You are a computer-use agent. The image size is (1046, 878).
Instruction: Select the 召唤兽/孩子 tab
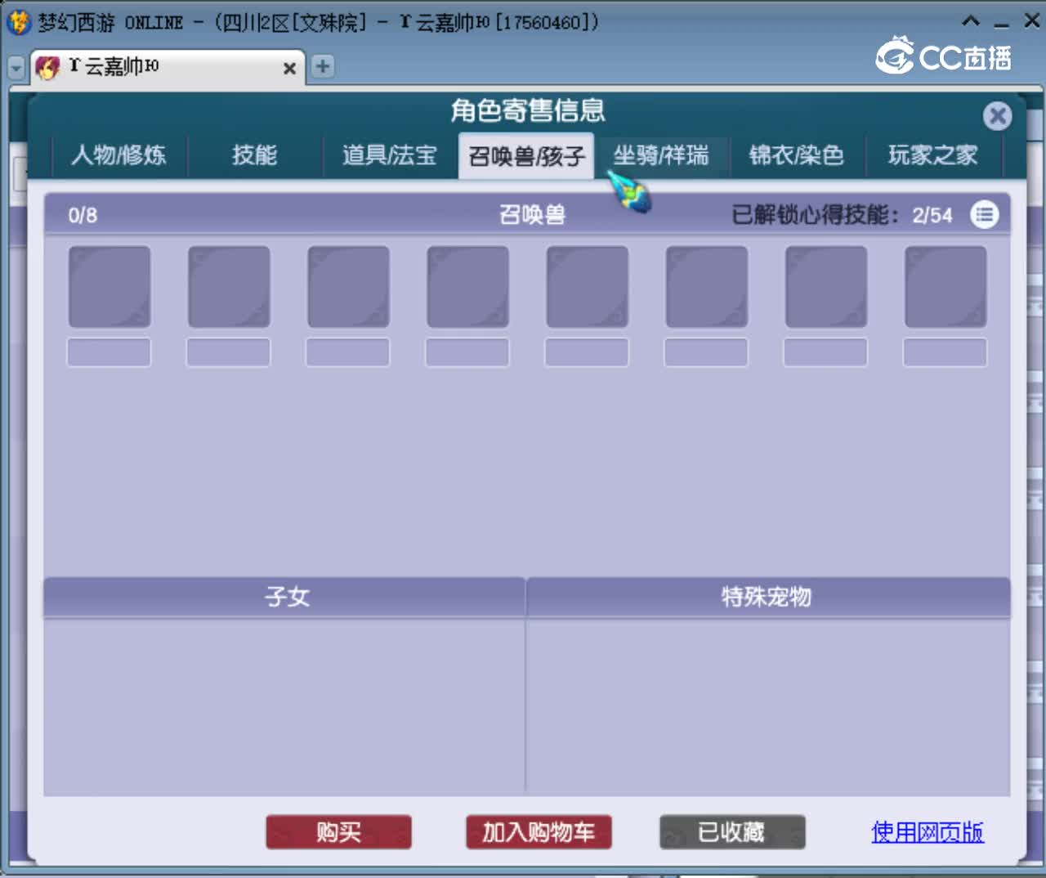(x=526, y=155)
